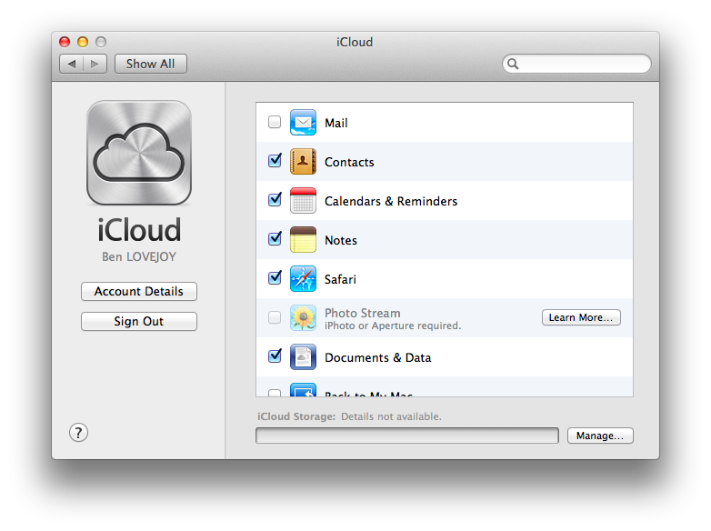
Task: Click the iCloud storage usage bar
Action: click(407, 436)
